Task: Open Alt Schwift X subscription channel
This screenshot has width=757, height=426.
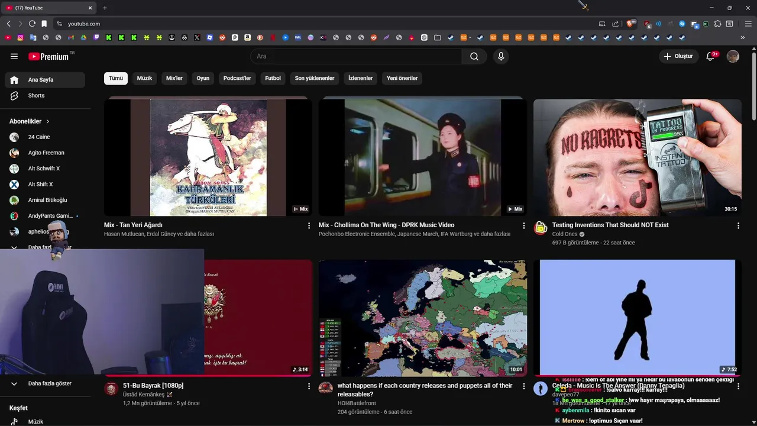Action: click(x=45, y=169)
